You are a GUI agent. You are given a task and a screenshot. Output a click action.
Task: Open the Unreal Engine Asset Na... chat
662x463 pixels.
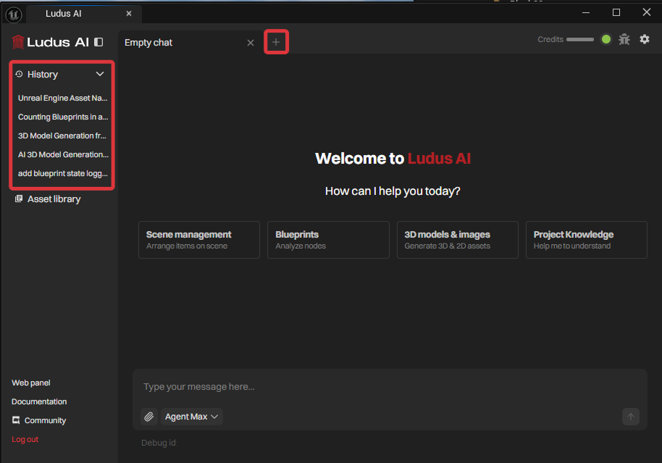click(62, 98)
